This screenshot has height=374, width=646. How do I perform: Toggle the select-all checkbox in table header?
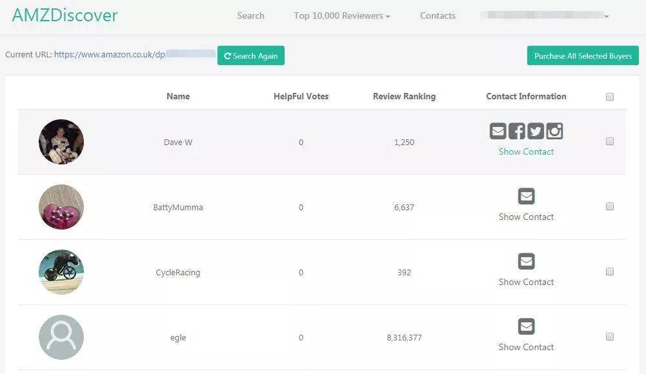[x=610, y=97]
